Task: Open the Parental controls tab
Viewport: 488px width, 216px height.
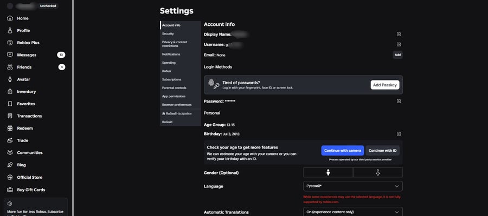Action: coord(181,87)
